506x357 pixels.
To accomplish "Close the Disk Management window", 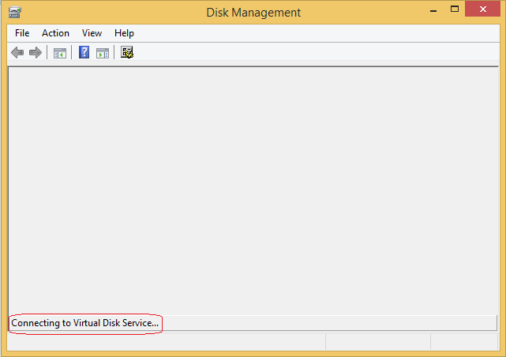I will coord(484,10).
